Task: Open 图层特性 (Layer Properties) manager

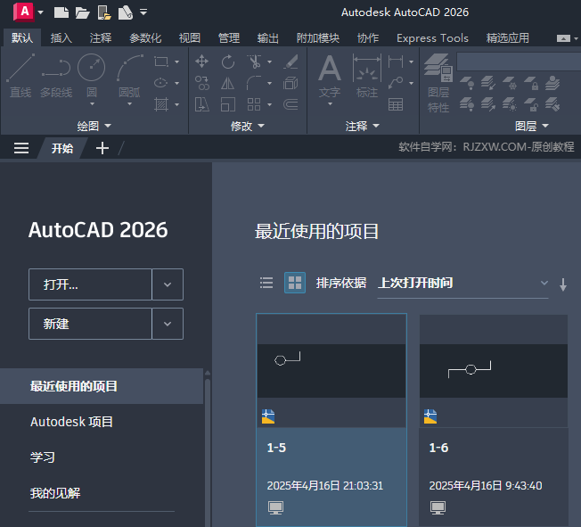Action: 438,83
